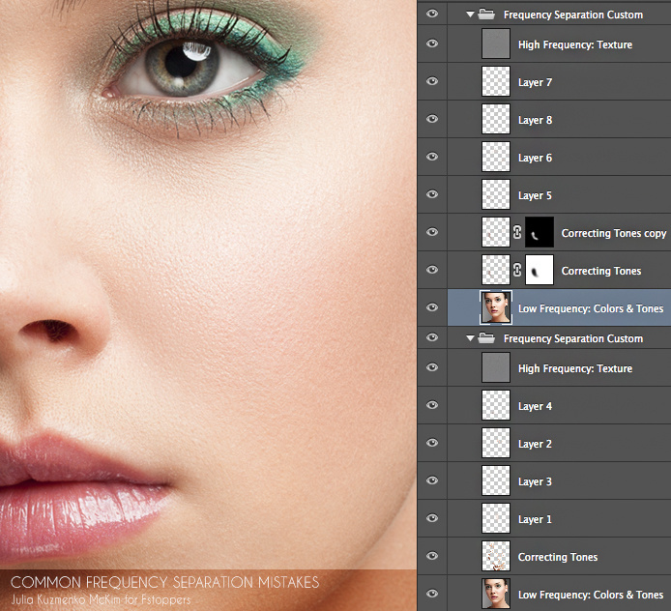This screenshot has width=671, height=611.
Task: Toggle visibility of Layer 4
Action: (x=432, y=405)
